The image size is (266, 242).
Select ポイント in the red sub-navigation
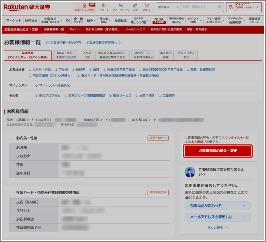coord(75,30)
